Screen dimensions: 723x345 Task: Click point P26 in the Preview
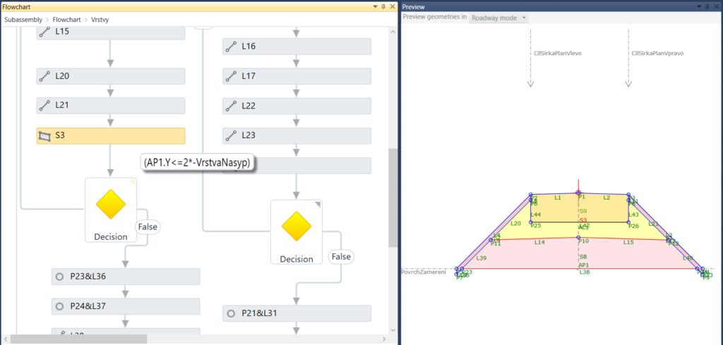click(x=628, y=222)
